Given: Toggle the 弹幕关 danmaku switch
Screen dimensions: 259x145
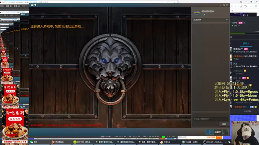Looking at the screenshot, I should [218, 132].
